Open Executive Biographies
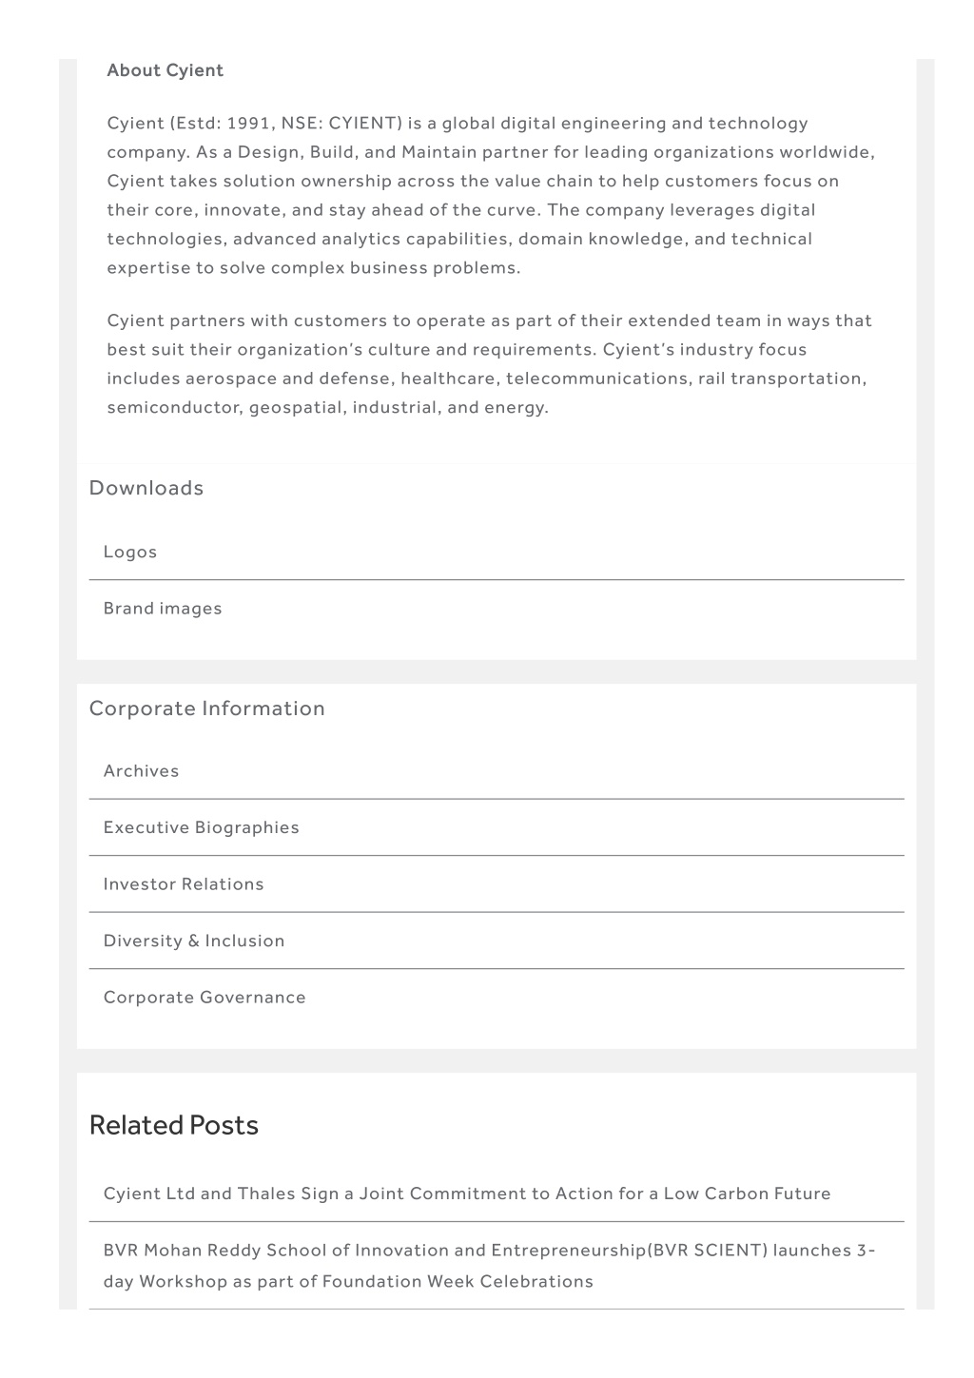This screenshot has height=1378, width=974. click(x=202, y=827)
